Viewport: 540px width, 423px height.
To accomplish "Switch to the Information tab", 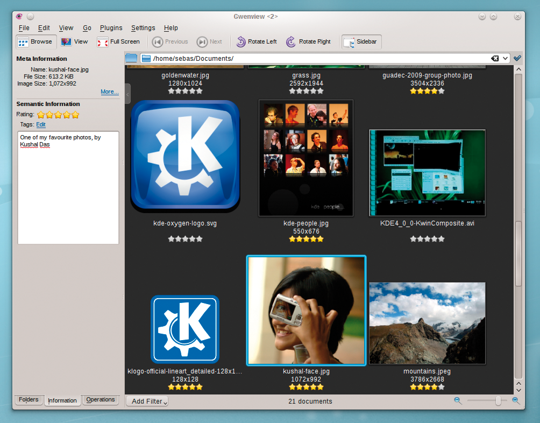I will 62,400.
